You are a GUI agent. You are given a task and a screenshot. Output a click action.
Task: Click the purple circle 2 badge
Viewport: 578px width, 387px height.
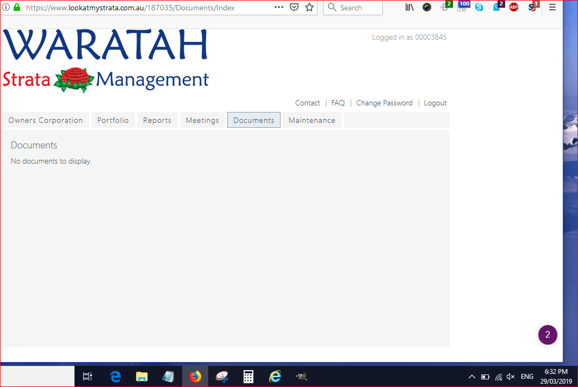coord(548,335)
